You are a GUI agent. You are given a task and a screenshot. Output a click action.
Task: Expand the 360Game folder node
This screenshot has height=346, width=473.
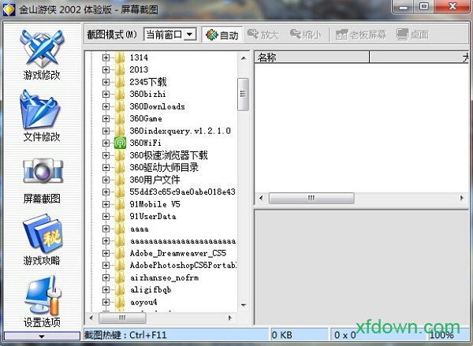click(106, 118)
